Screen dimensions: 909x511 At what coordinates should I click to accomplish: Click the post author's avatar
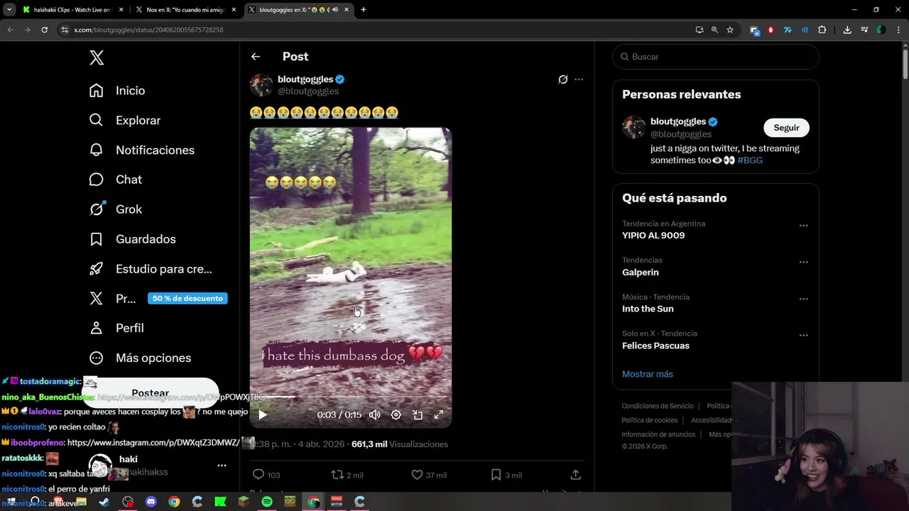(x=261, y=85)
